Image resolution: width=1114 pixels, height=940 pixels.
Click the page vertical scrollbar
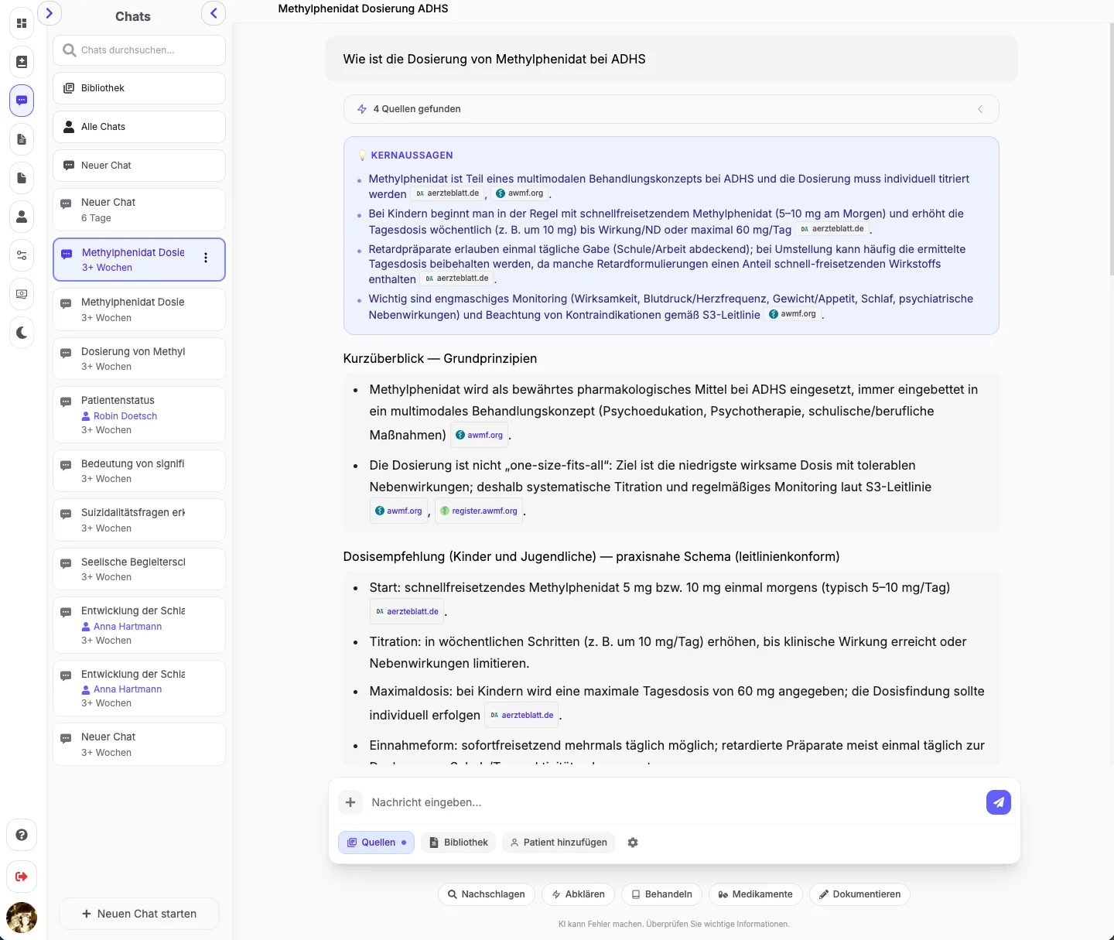tap(1111, 151)
